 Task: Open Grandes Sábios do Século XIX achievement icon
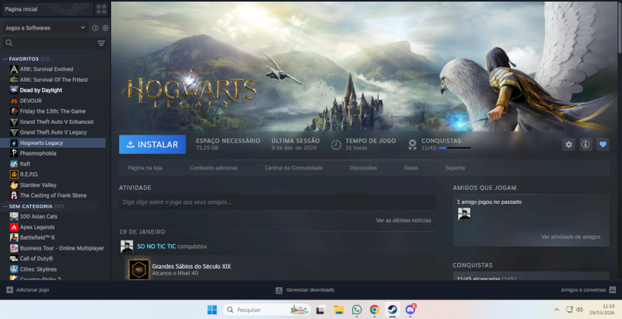(139, 269)
